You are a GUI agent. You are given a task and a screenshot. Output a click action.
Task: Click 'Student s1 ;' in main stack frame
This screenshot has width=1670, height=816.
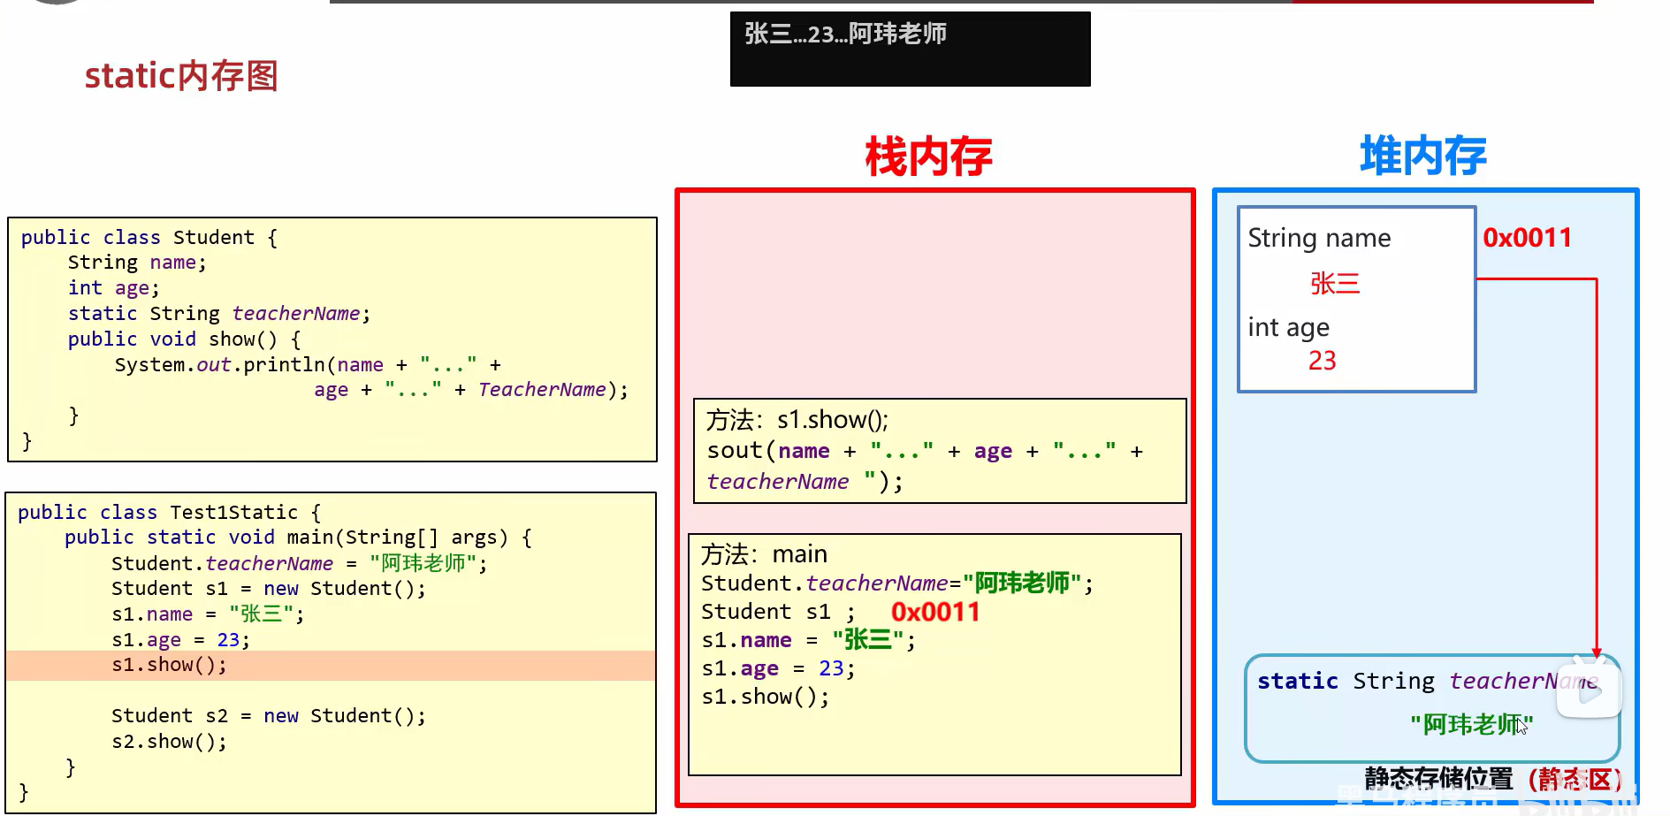[x=778, y=612]
